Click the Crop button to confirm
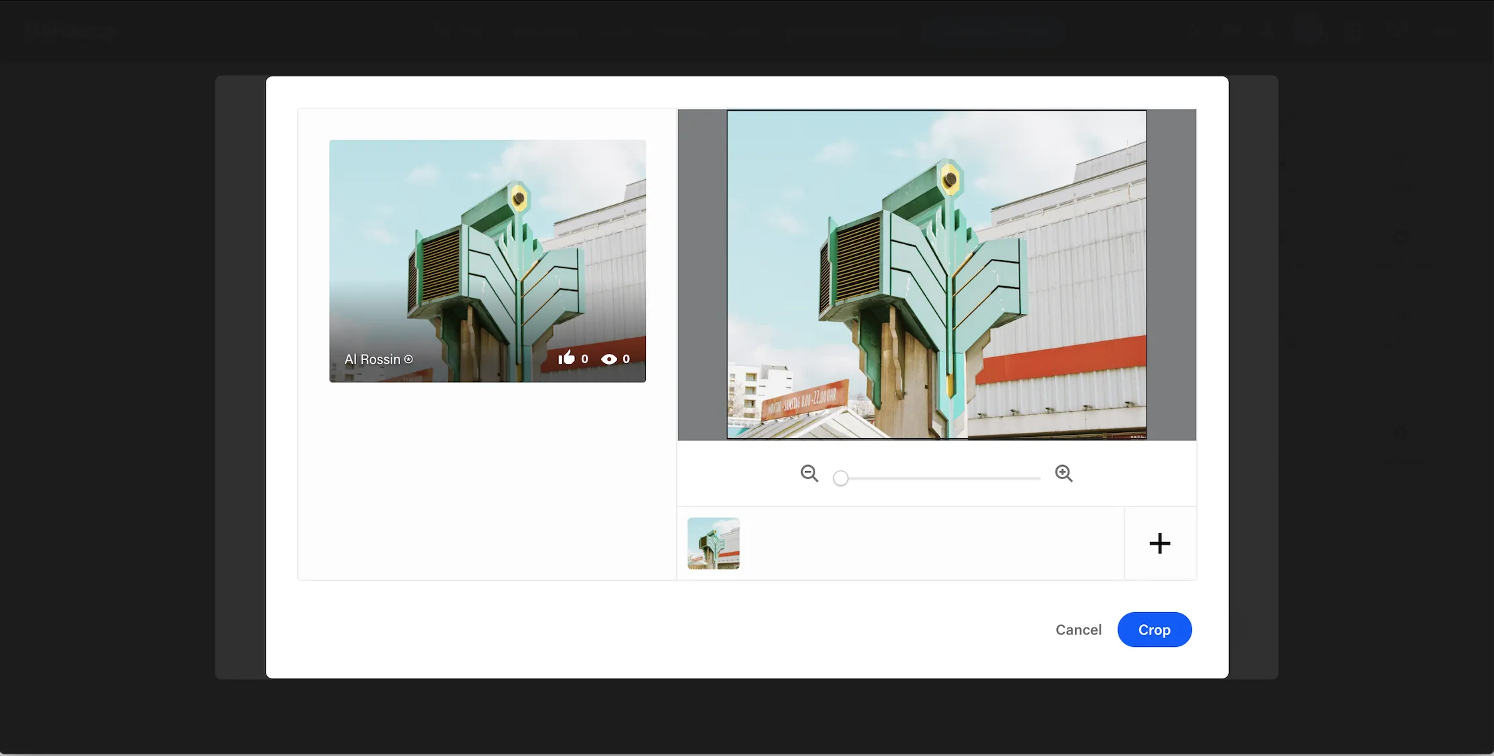 coord(1155,629)
